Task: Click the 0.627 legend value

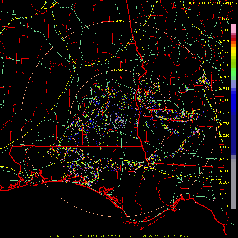Action: tap(224, 112)
